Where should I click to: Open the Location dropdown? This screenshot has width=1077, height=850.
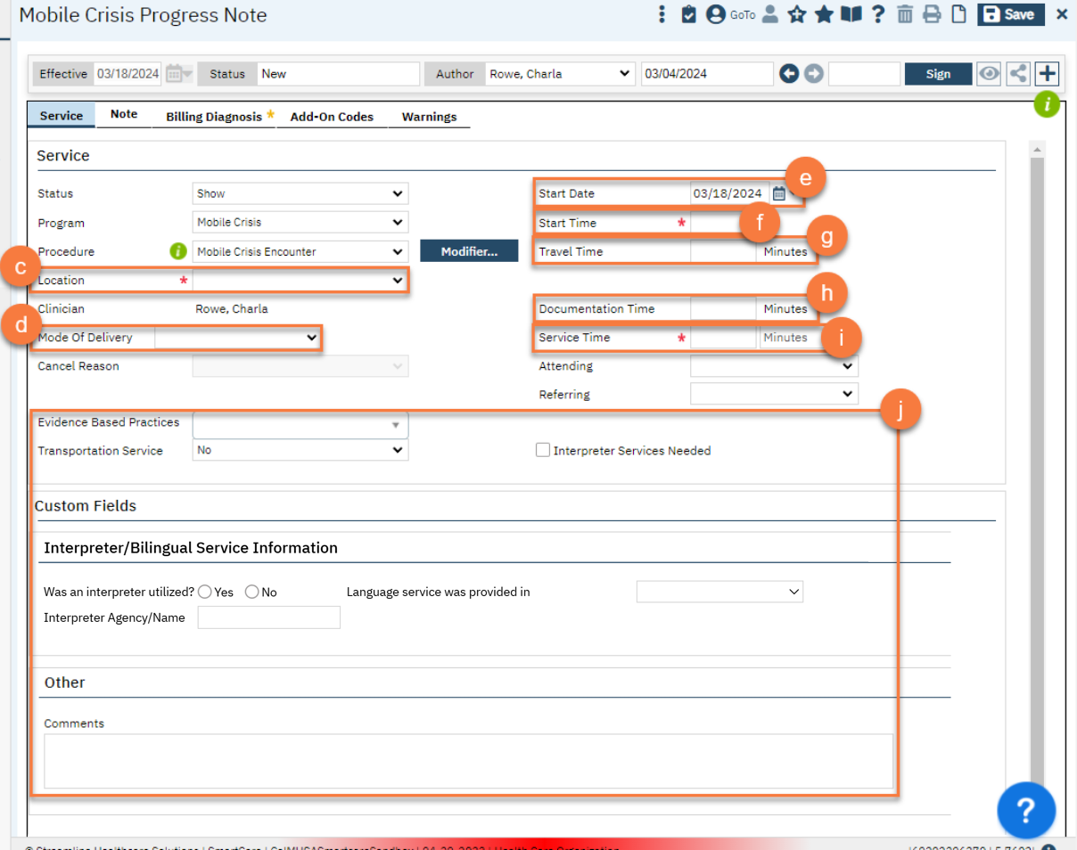click(x=300, y=281)
